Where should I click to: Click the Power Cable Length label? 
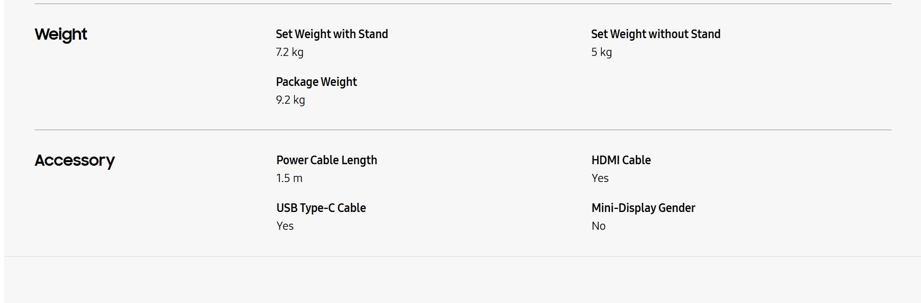click(x=327, y=160)
